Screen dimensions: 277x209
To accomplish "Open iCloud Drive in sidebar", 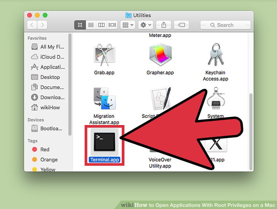I will click(48, 57).
